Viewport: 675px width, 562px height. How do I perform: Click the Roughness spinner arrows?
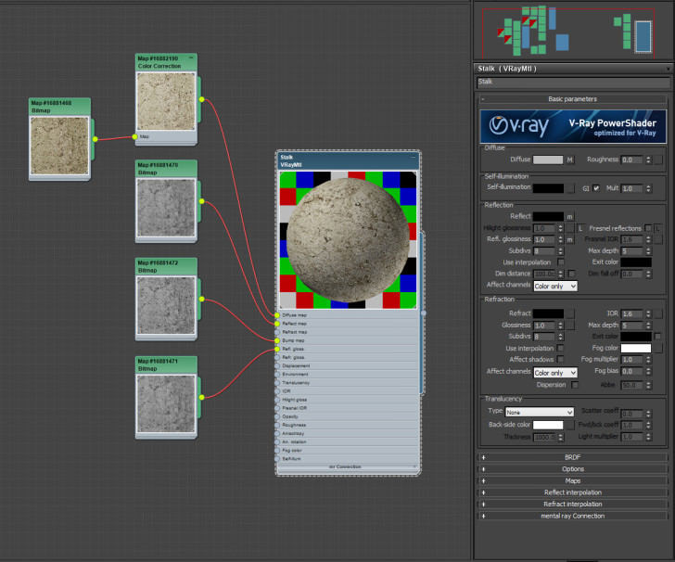pos(648,160)
